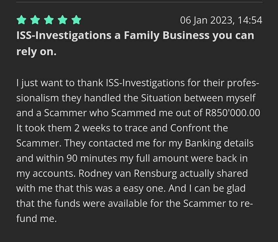Click the final words 'fund me.'
Screen dimensions: 278x242
coord(36,219)
